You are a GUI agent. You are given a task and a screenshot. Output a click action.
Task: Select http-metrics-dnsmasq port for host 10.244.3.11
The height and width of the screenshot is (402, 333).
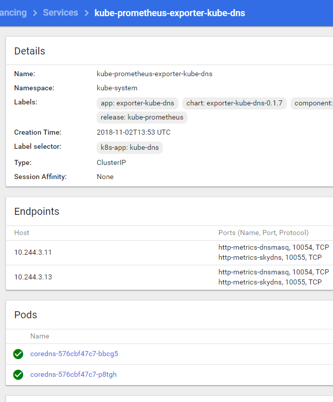tap(274, 248)
